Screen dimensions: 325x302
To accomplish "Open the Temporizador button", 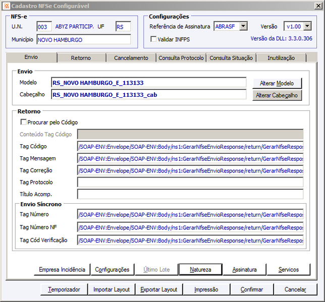I will [64, 289].
